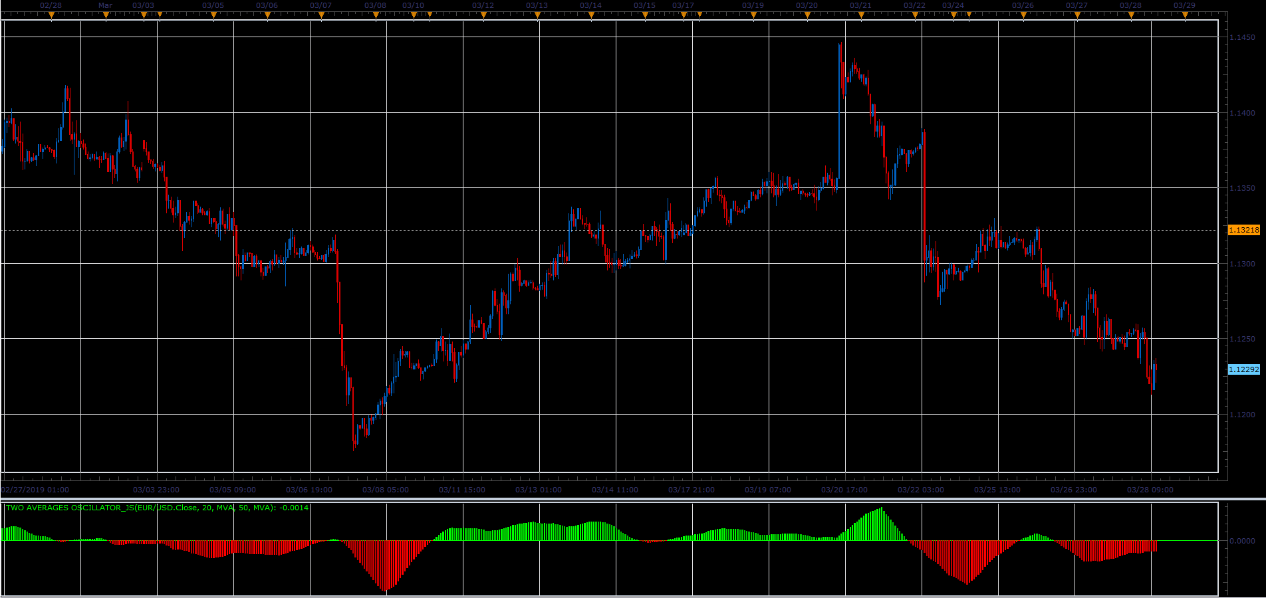The width and height of the screenshot is (1266, 598).
Task: Click the 03/13 01:00 time label
Action: tap(539, 490)
